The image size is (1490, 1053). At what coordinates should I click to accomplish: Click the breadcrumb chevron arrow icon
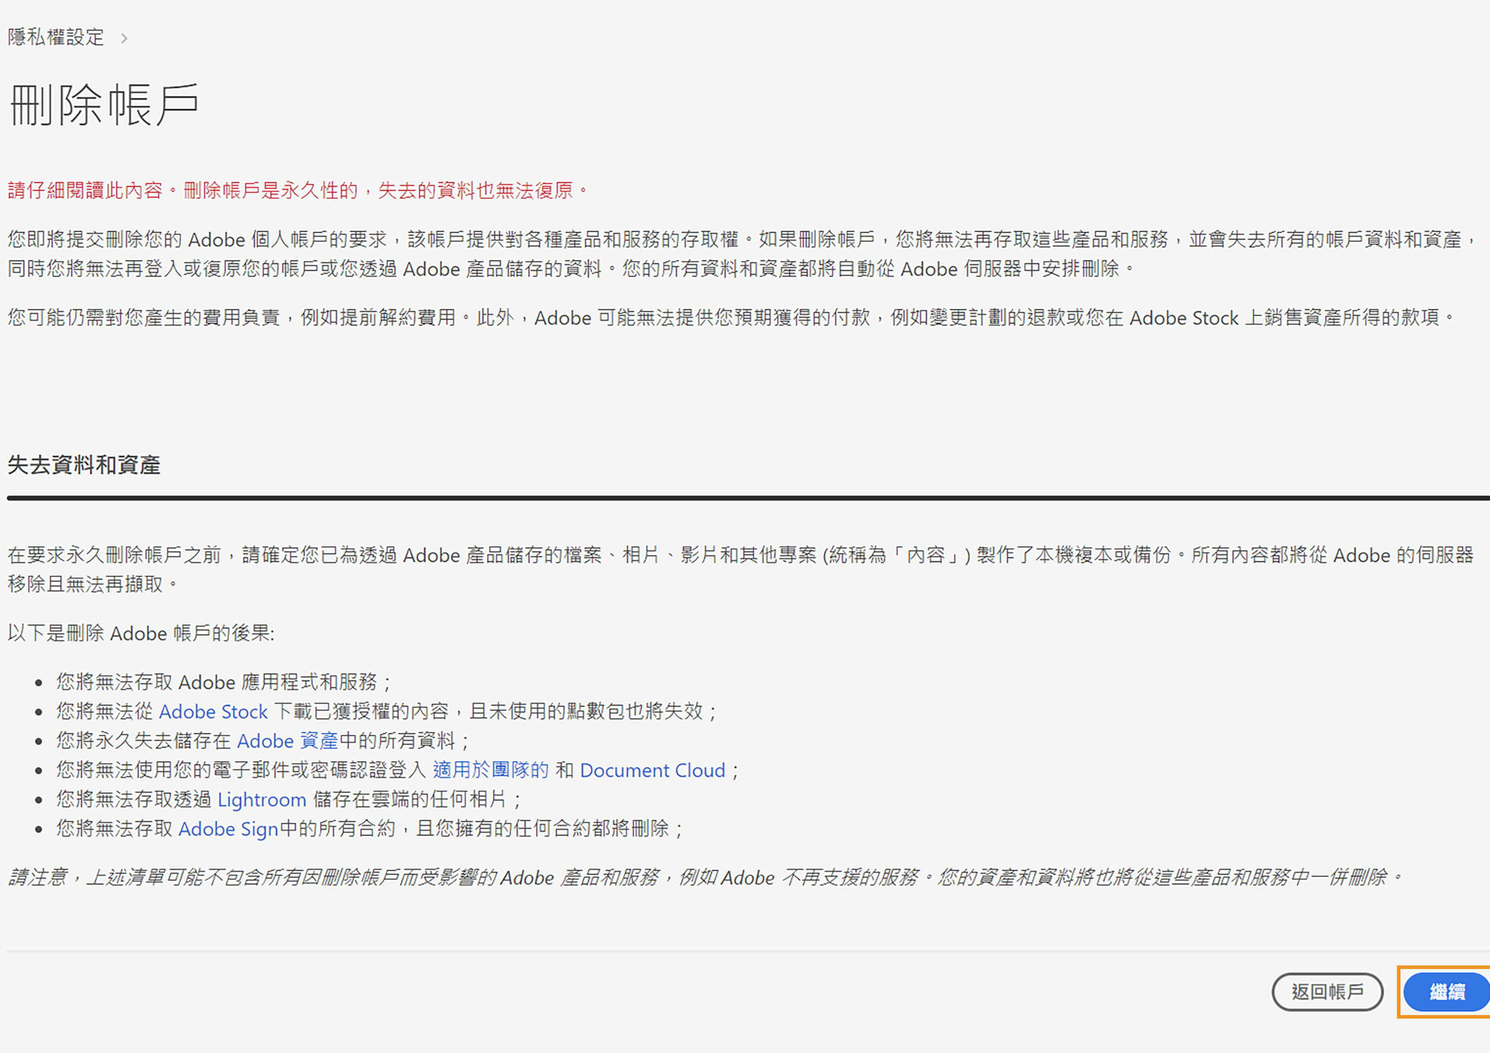click(124, 39)
